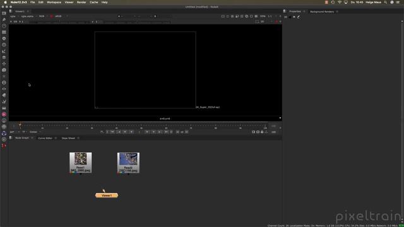Open the Workspace menu
This screenshot has height=227, width=404.
tap(54, 3)
